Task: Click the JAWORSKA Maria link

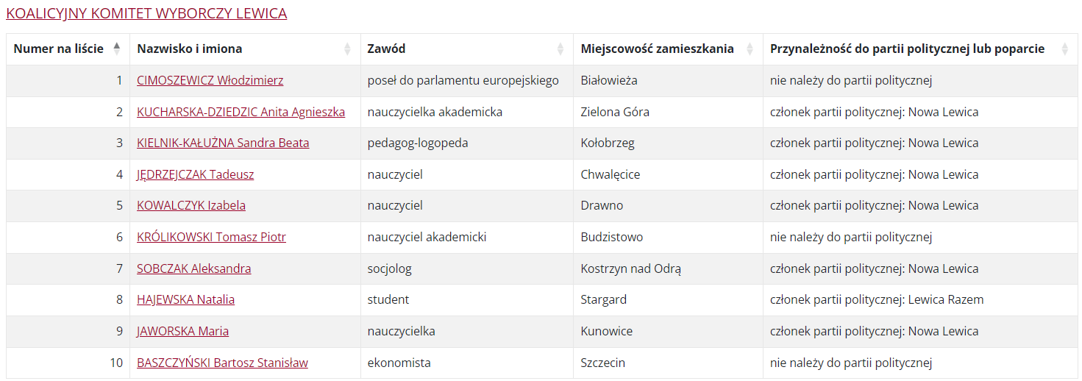Action: click(182, 331)
